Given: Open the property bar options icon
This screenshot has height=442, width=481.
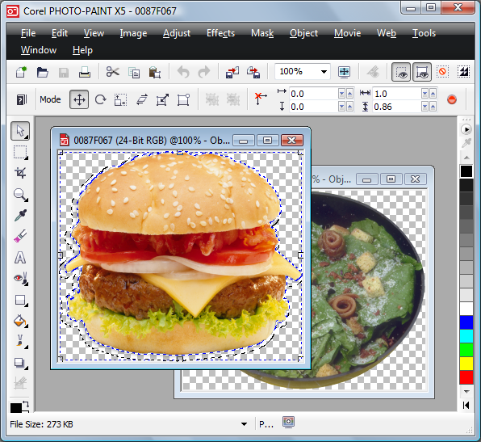Looking at the screenshot, I should click(22, 99).
